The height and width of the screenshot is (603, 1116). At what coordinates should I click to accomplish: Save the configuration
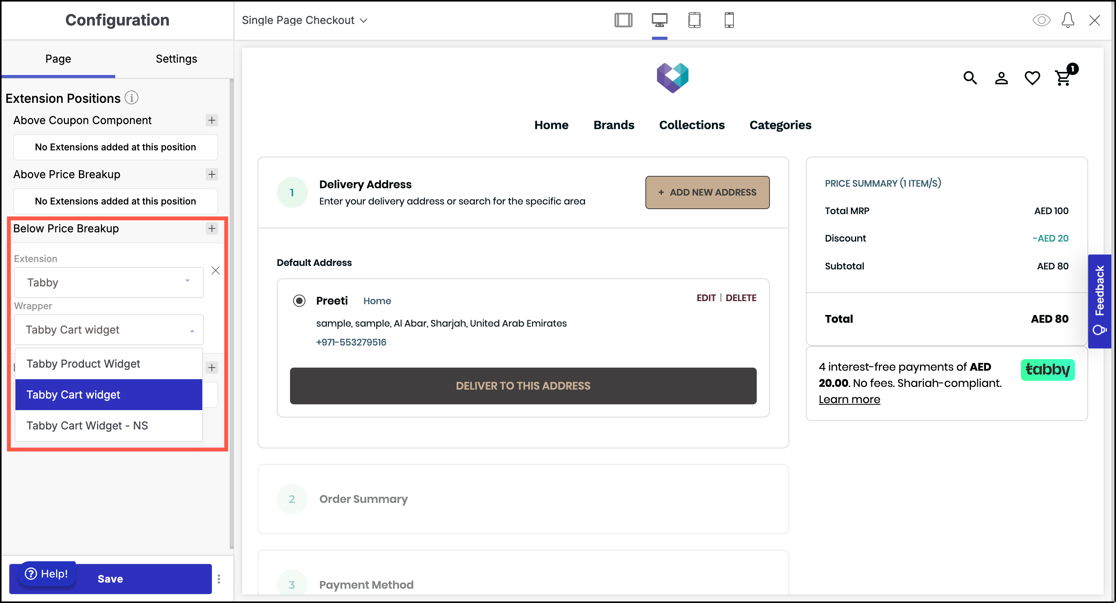pos(110,579)
